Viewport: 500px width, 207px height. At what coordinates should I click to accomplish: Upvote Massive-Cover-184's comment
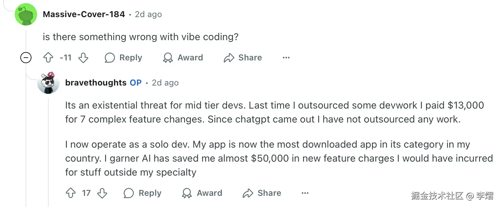48,58
